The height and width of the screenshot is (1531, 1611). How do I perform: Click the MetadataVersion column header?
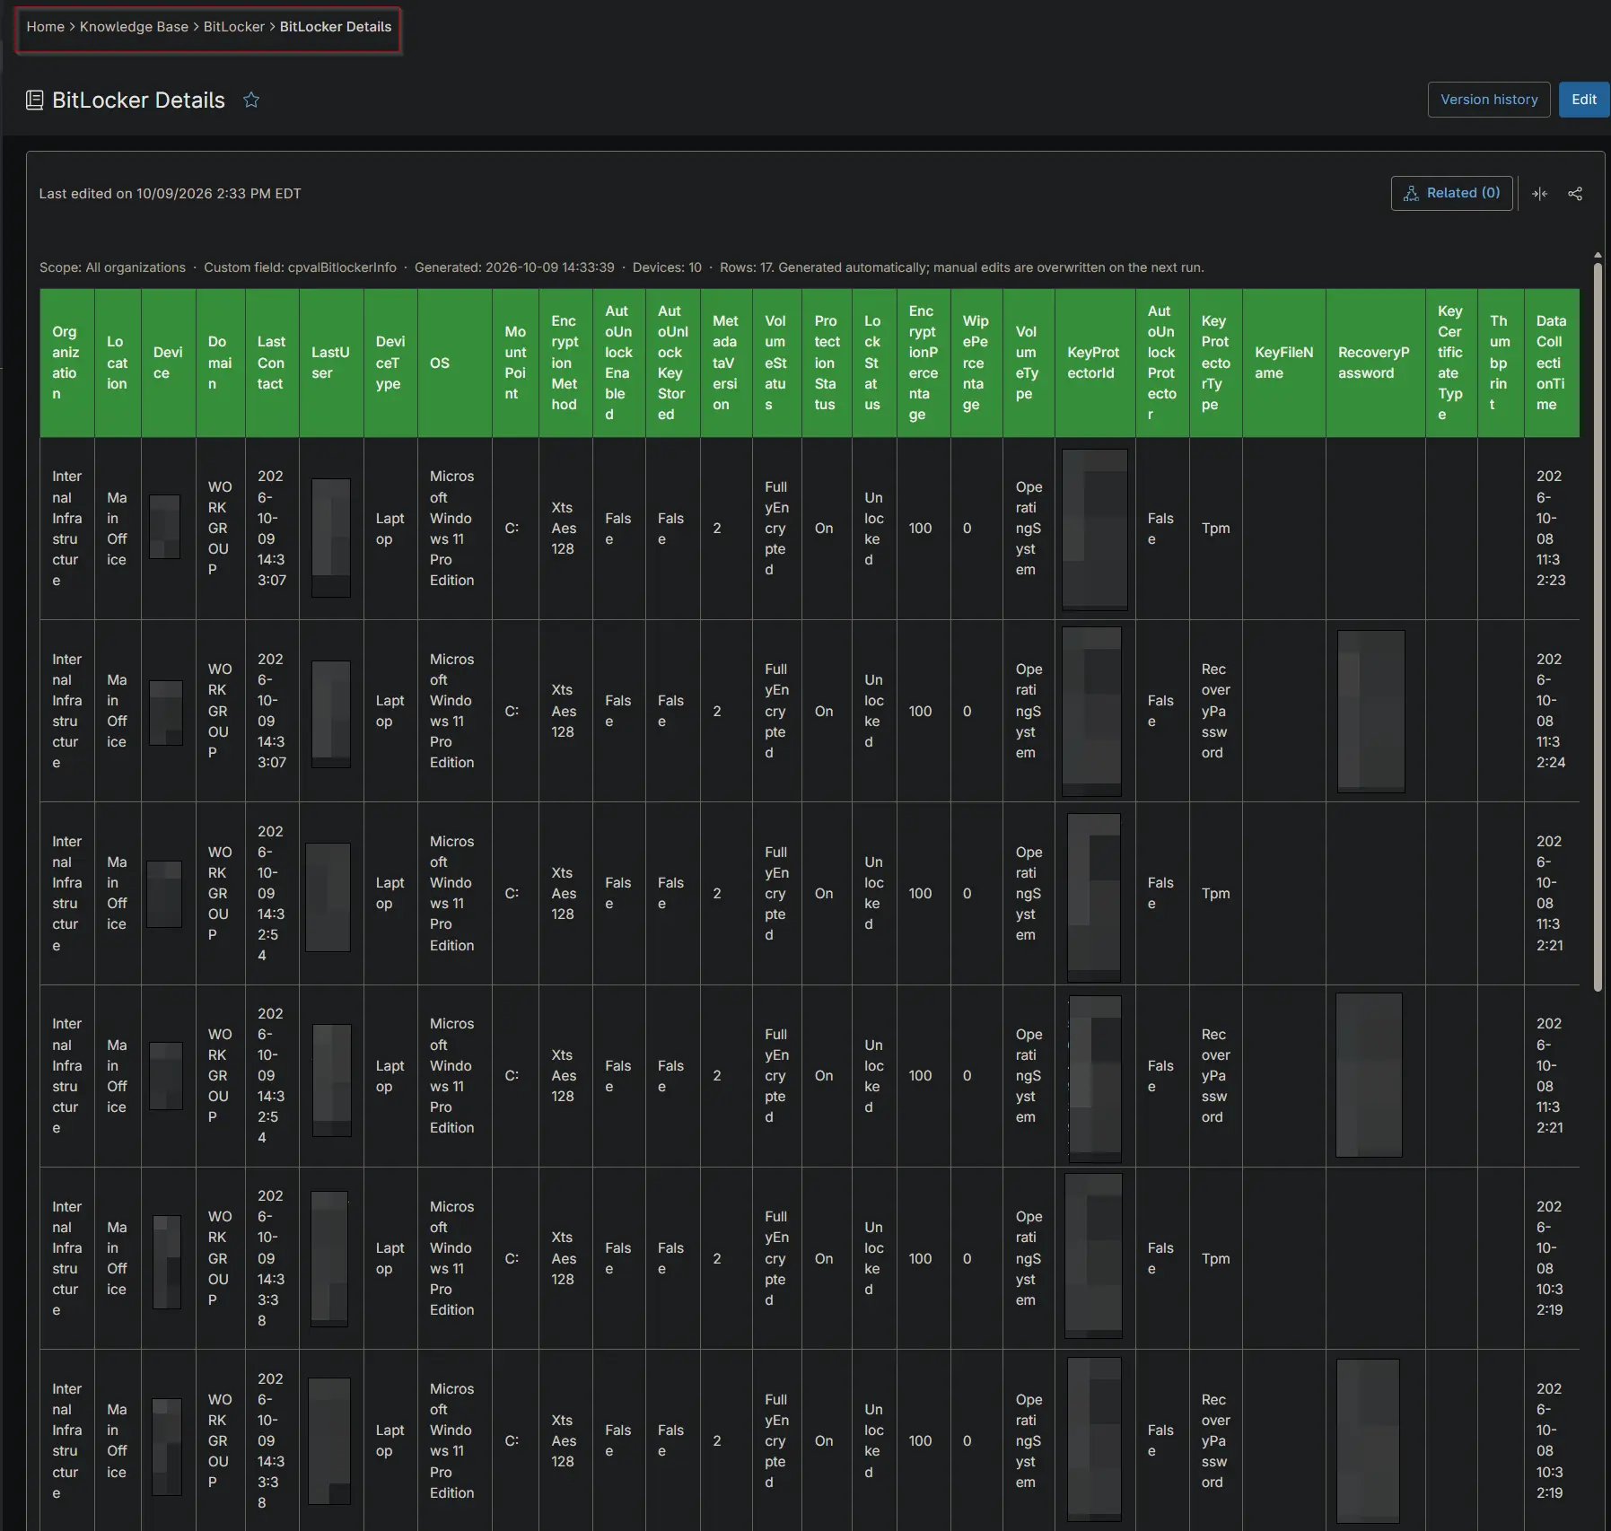click(x=726, y=363)
